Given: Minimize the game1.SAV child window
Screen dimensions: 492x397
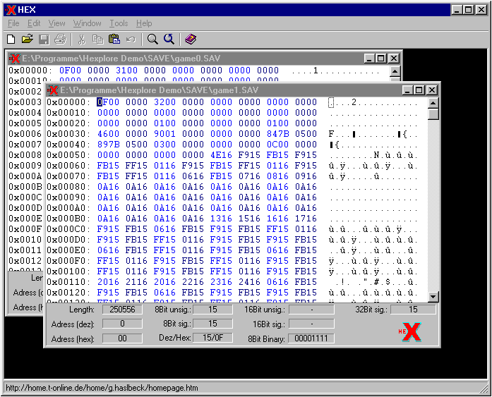Looking at the screenshot, I should tap(407, 90).
